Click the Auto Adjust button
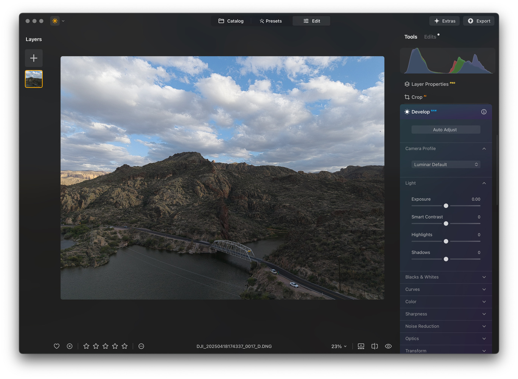This screenshot has height=379, width=518. click(445, 130)
